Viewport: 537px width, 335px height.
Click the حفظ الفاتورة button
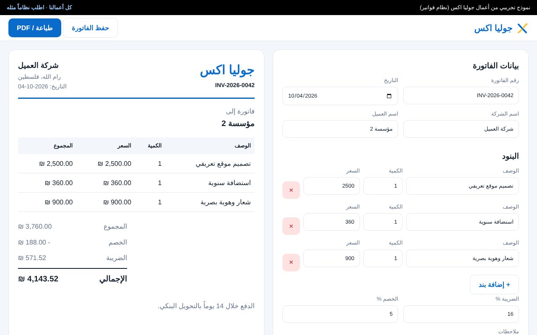(90, 28)
